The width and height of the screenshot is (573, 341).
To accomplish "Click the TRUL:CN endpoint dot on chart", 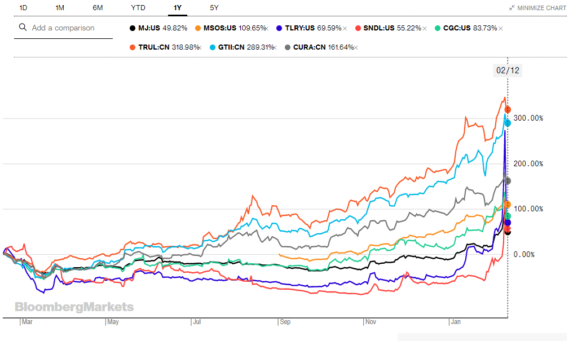I will (x=508, y=109).
